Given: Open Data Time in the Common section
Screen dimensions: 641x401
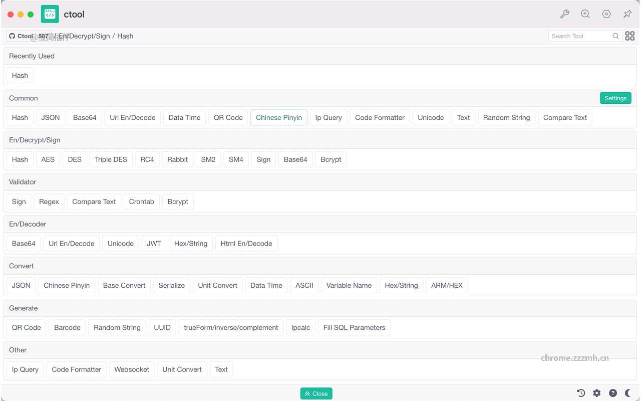Looking at the screenshot, I should tap(184, 118).
